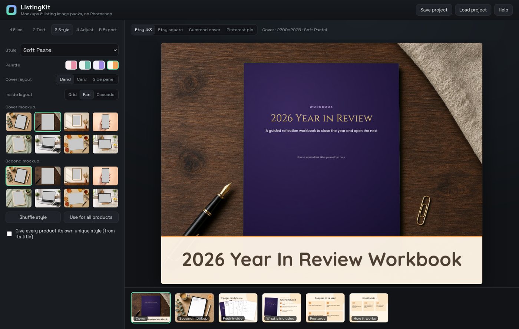519x329 pixels.
Task: Set Cover layout to Card
Action: click(x=82, y=79)
